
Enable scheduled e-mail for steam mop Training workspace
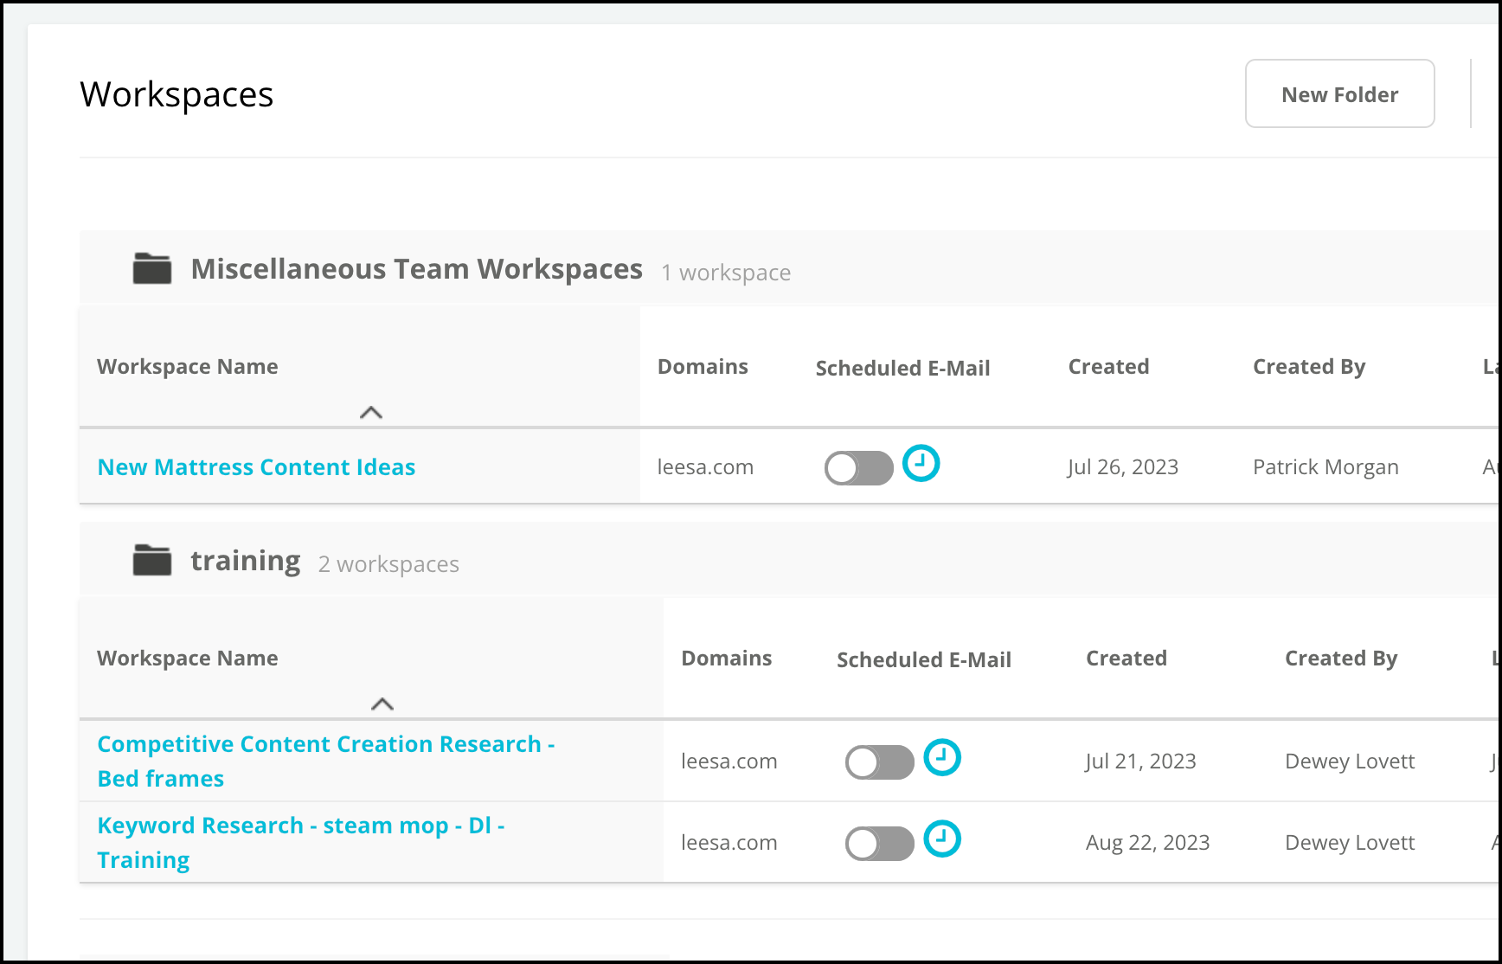coord(879,844)
